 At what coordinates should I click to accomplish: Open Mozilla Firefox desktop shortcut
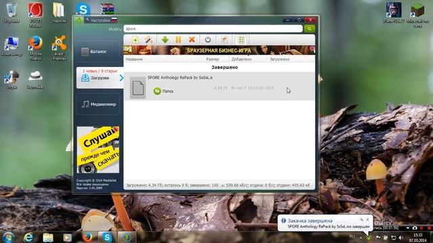[x=35, y=48]
